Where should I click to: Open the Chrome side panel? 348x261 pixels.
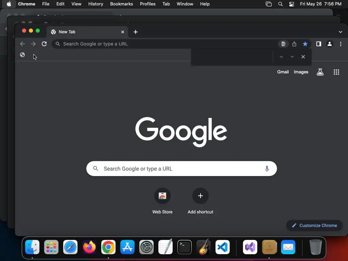pos(319,44)
